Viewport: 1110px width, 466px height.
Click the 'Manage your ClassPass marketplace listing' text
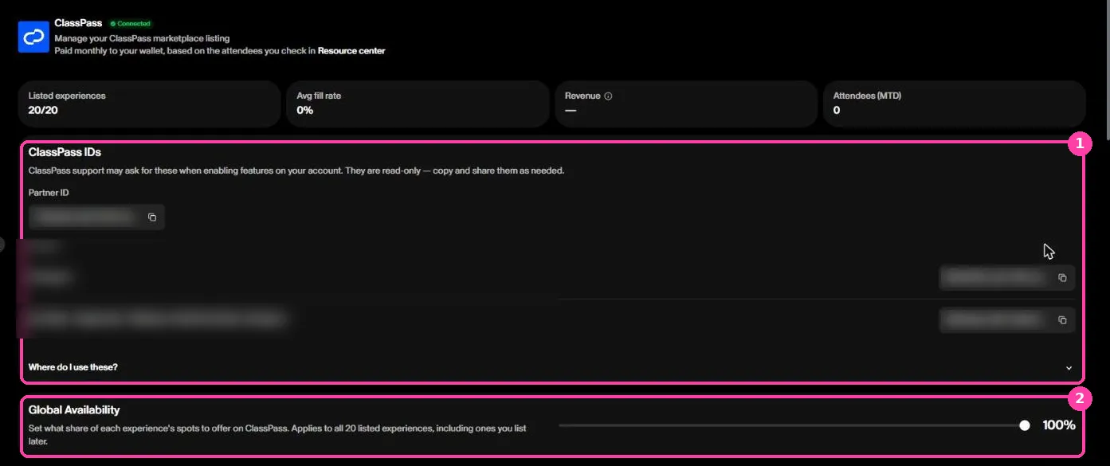point(142,38)
